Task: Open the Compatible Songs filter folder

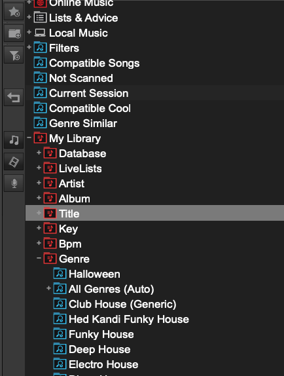Action: tap(94, 64)
